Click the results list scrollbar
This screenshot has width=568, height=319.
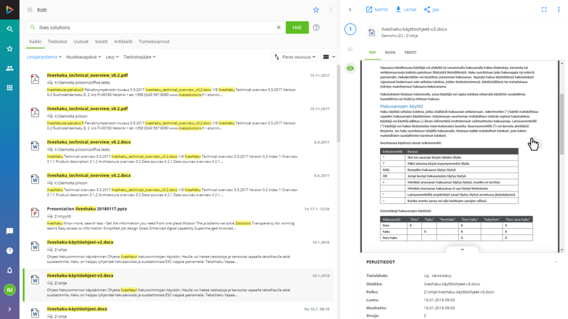pos(338,103)
